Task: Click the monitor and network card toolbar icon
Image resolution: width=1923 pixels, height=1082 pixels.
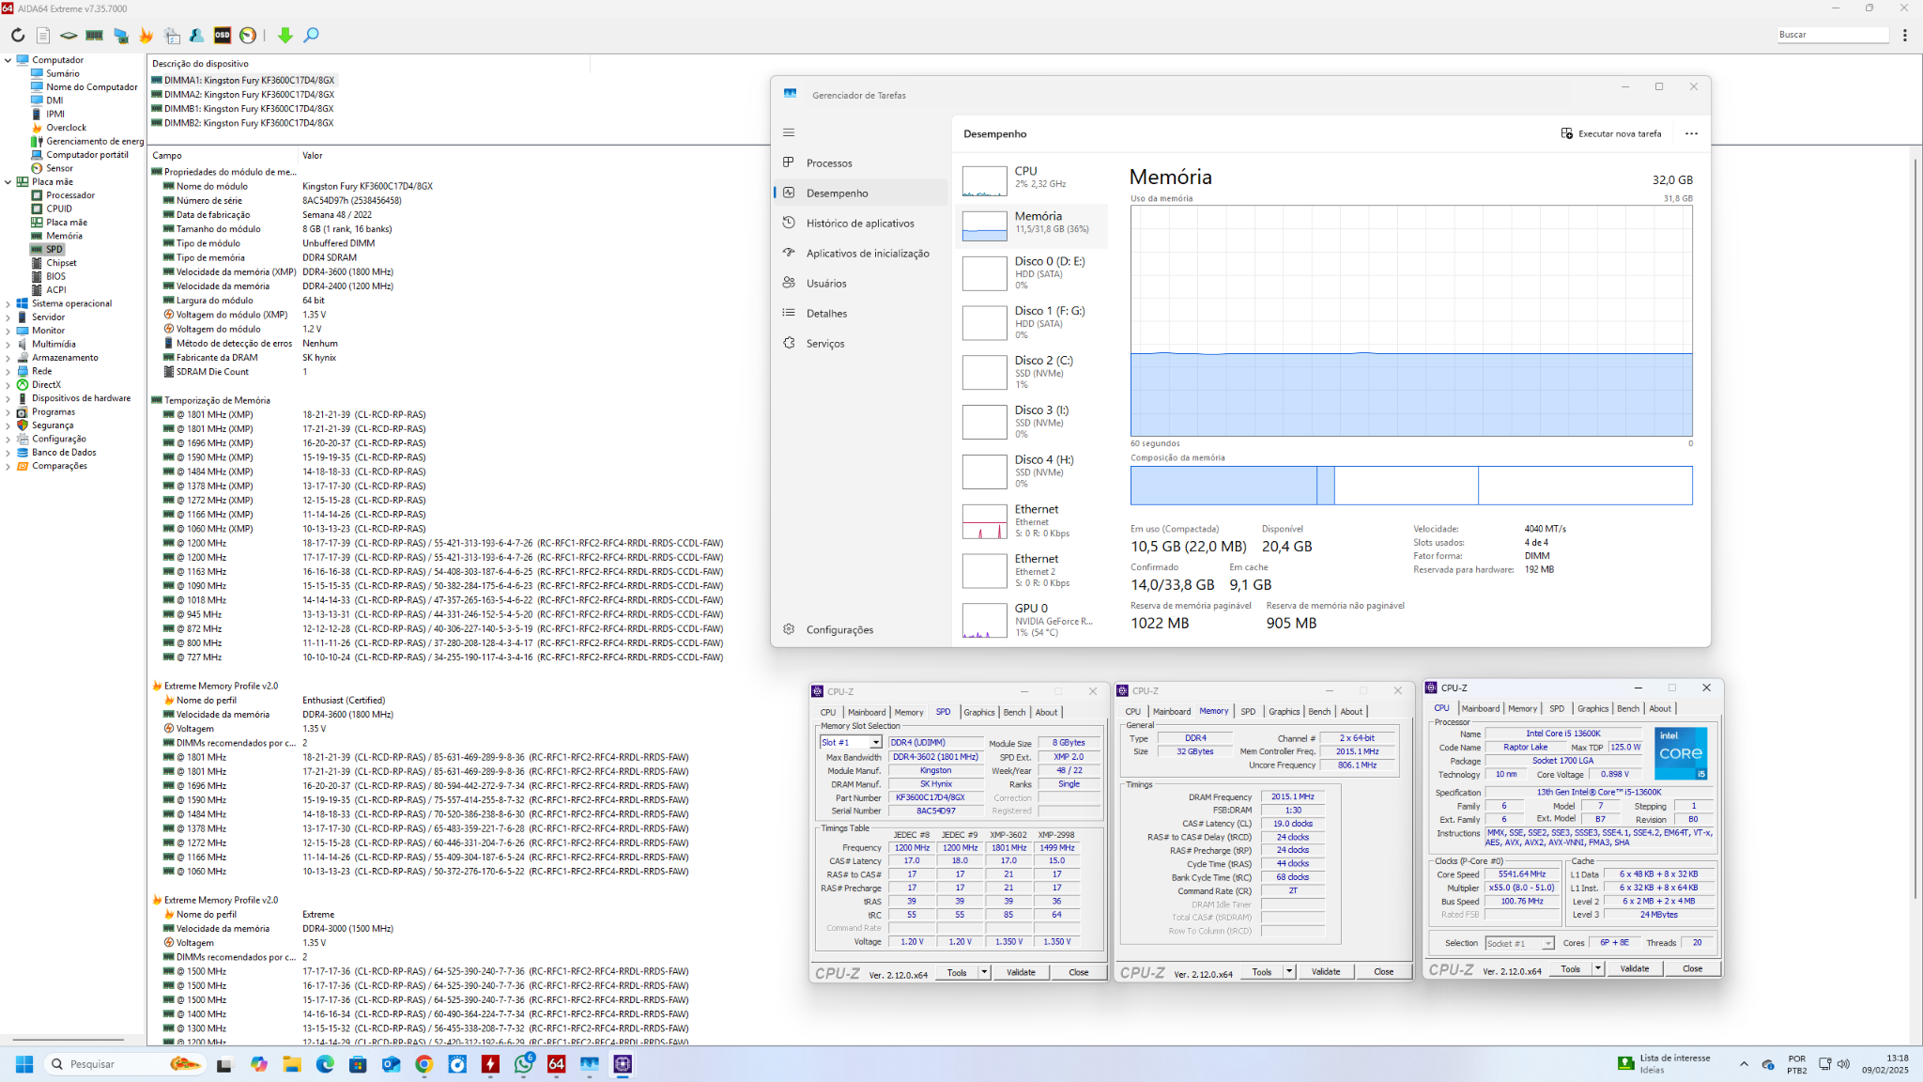Action: point(121,36)
